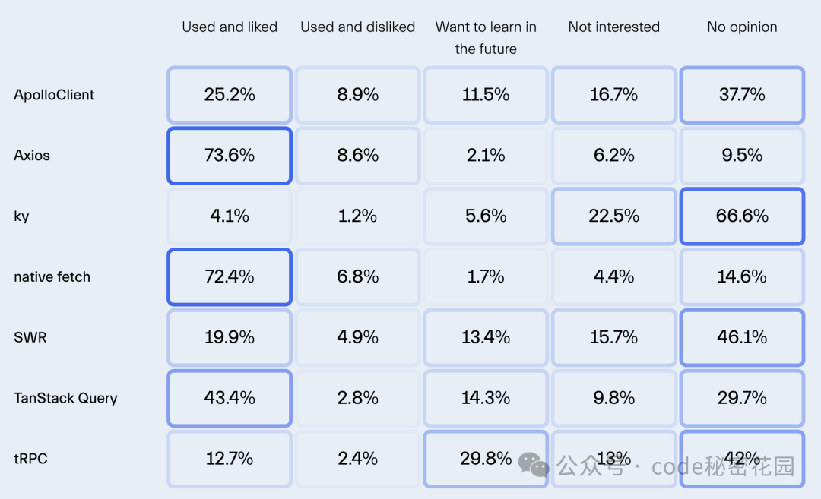Select the Axios 73.6% used and liked cell

coord(230,156)
